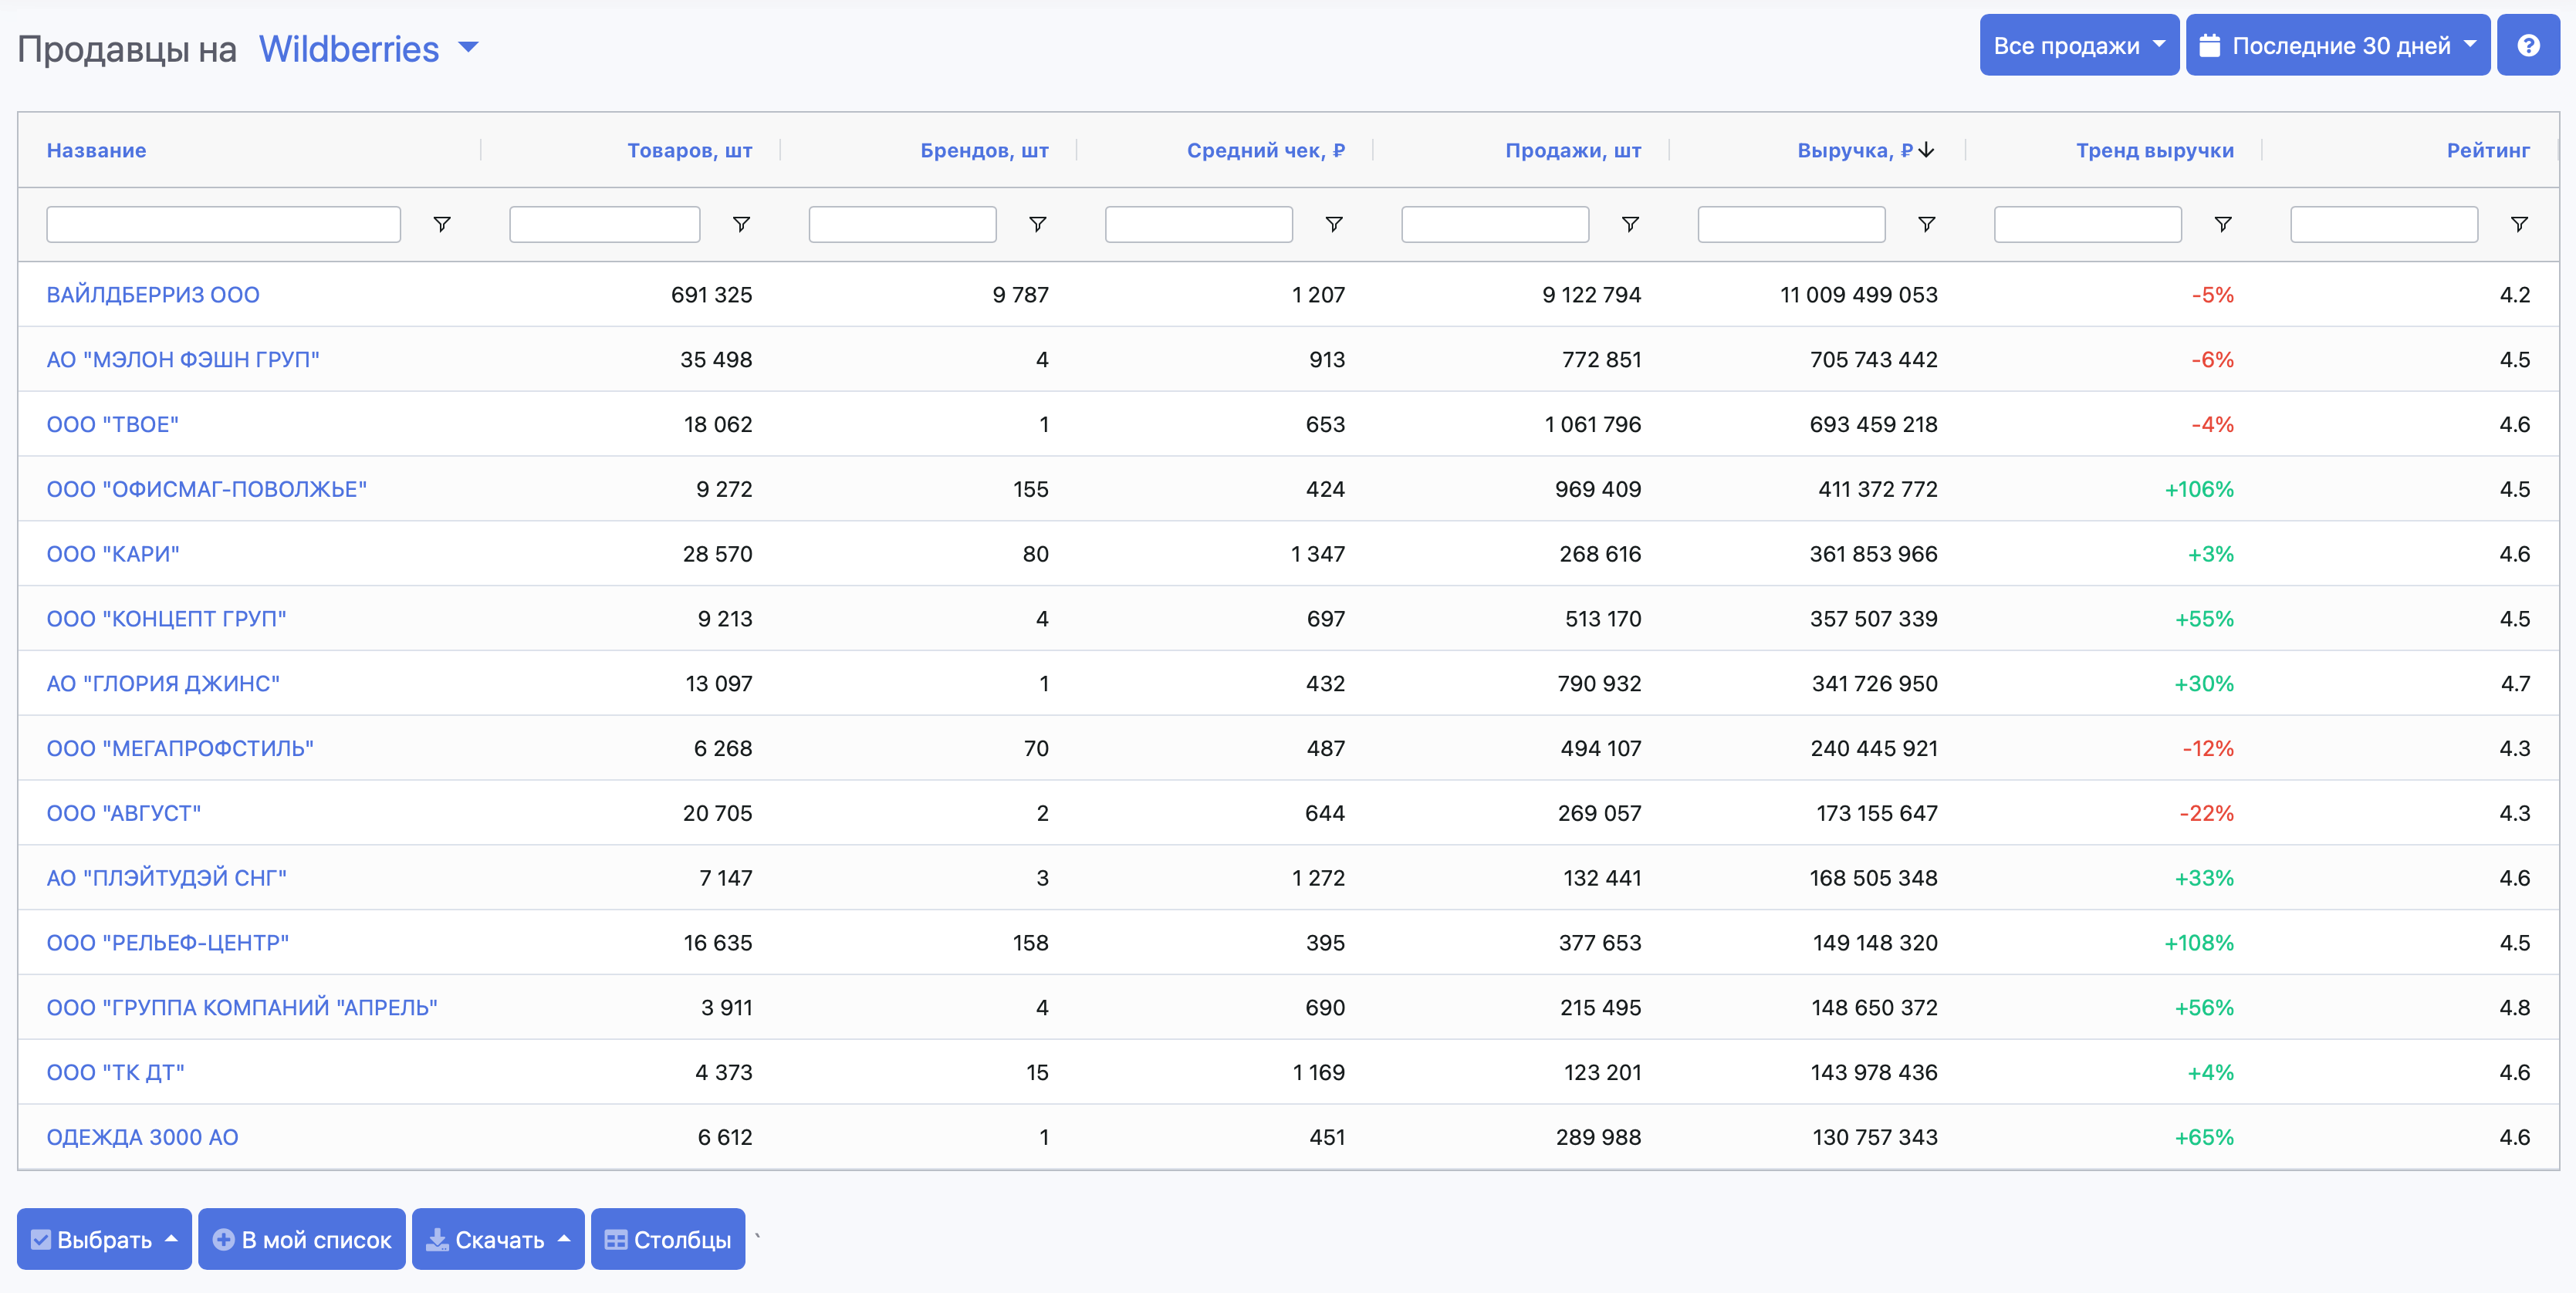Open filter icon for Название column
2576x1293 pixels.
(442, 224)
